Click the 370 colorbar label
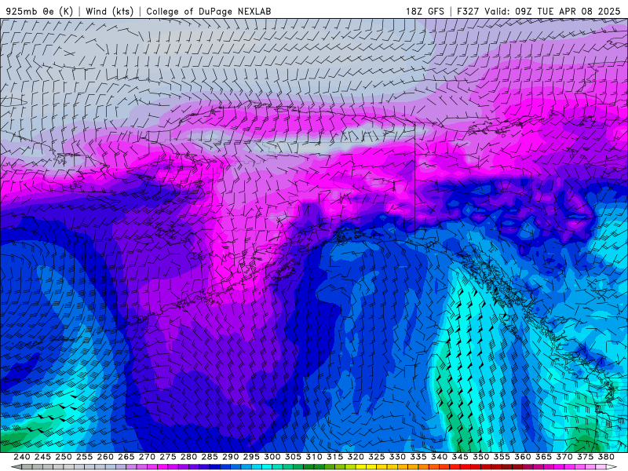This screenshot has height=471, width=628. click(x=564, y=457)
